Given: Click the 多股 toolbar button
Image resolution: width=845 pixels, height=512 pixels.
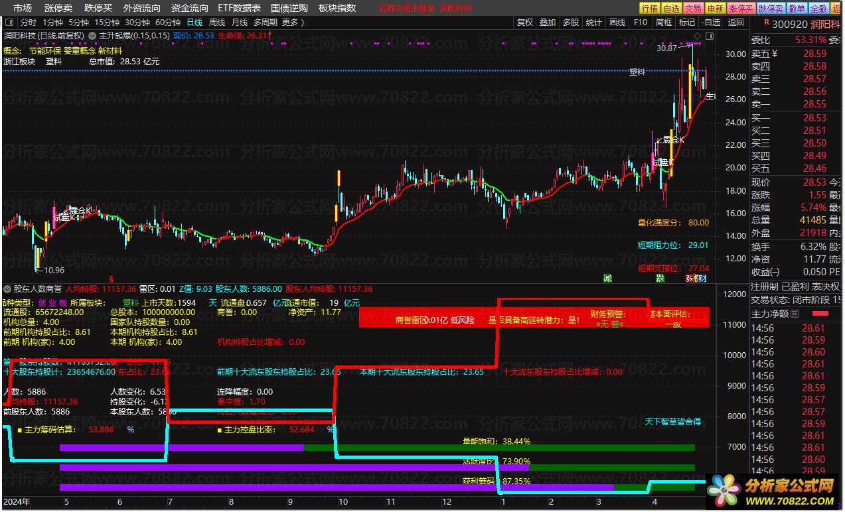Looking at the screenshot, I should (571, 22).
